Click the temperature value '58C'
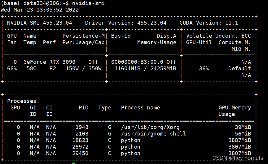Viewport: 268px width, 164px height. click(x=31, y=69)
